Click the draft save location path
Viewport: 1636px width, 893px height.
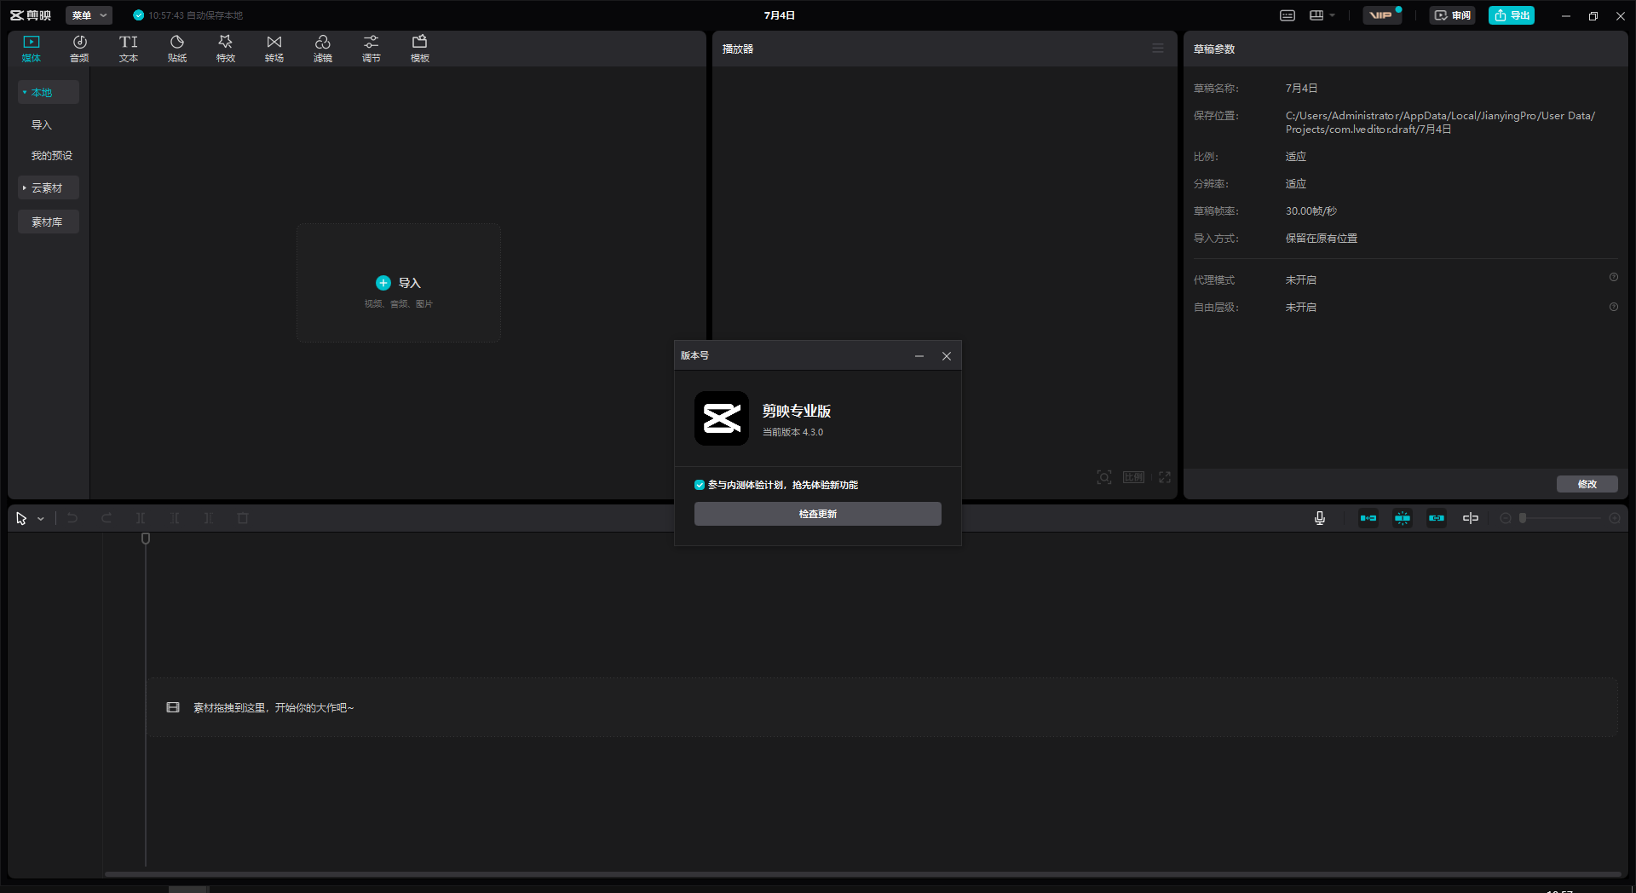(1440, 122)
